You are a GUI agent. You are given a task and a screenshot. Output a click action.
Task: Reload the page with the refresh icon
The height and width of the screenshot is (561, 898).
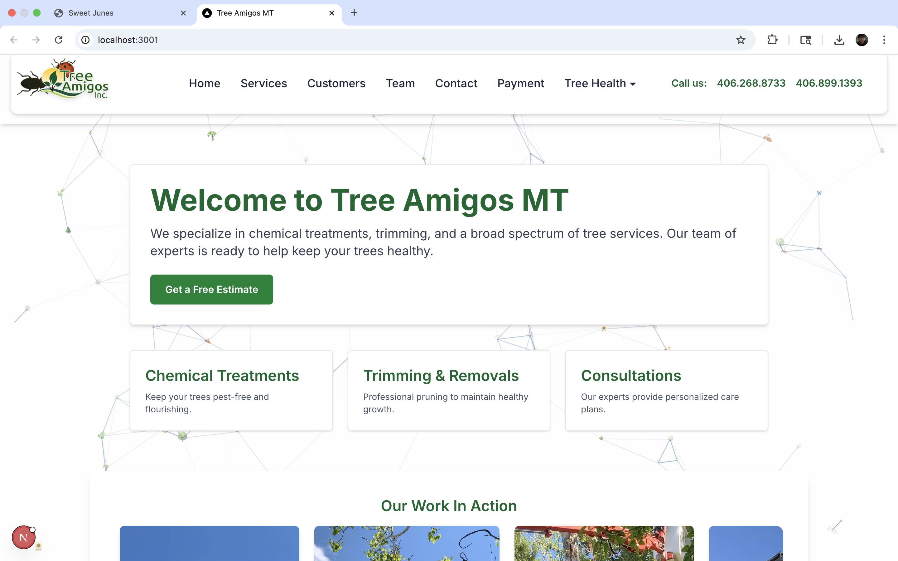pos(59,40)
